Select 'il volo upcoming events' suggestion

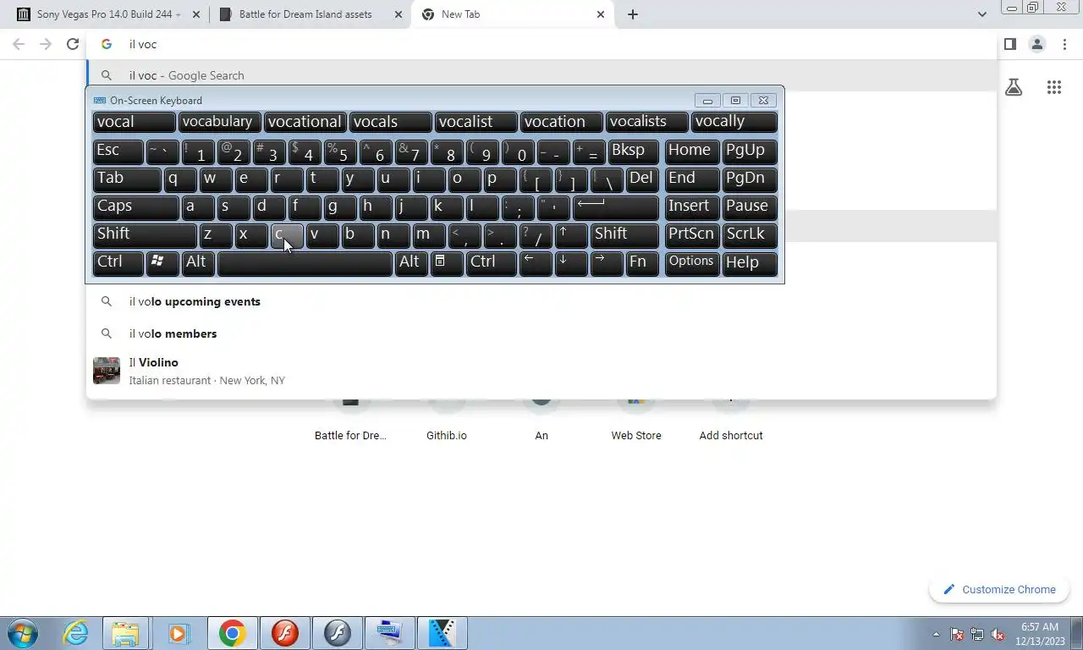541,301
